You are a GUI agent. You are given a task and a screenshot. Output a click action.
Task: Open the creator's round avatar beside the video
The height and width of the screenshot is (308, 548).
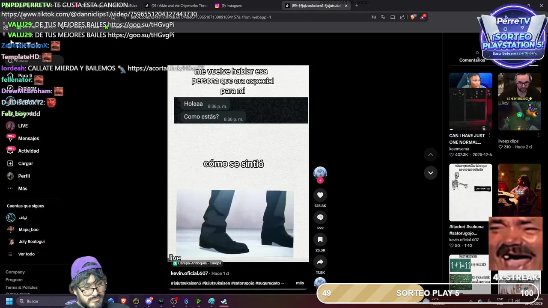pos(320,173)
